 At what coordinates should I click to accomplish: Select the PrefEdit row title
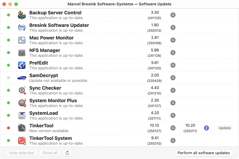[39, 63]
